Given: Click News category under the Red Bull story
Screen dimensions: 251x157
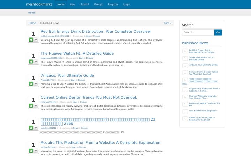Looking at the screenshot, I should 88,36.
